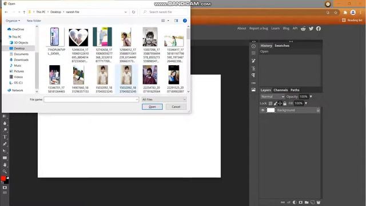Open the Organize dropdown menu

[x=13, y=21]
